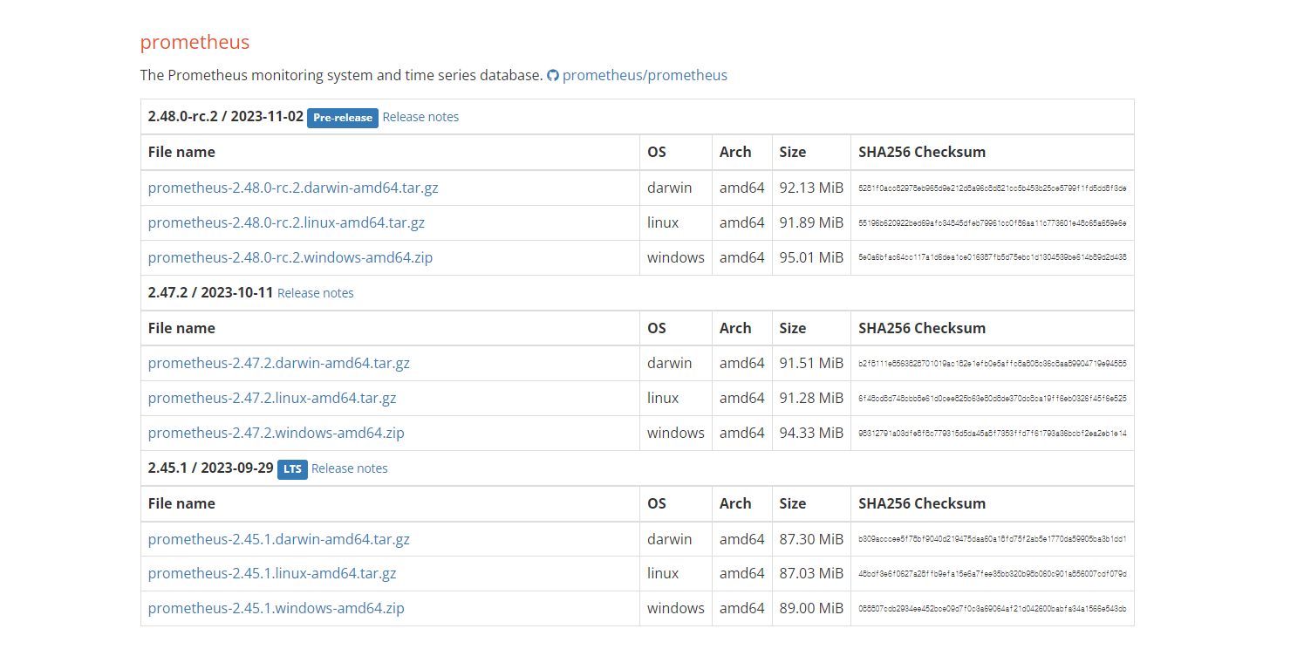
Task: Download prometheus-2.47.2.darwin-amd64.tar.gz
Action: tap(279, 363)
